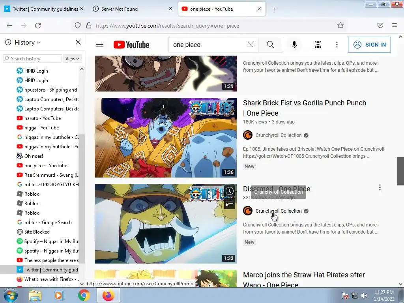
Task: Go to YouTube home via the logo
Action: (131, 45)
